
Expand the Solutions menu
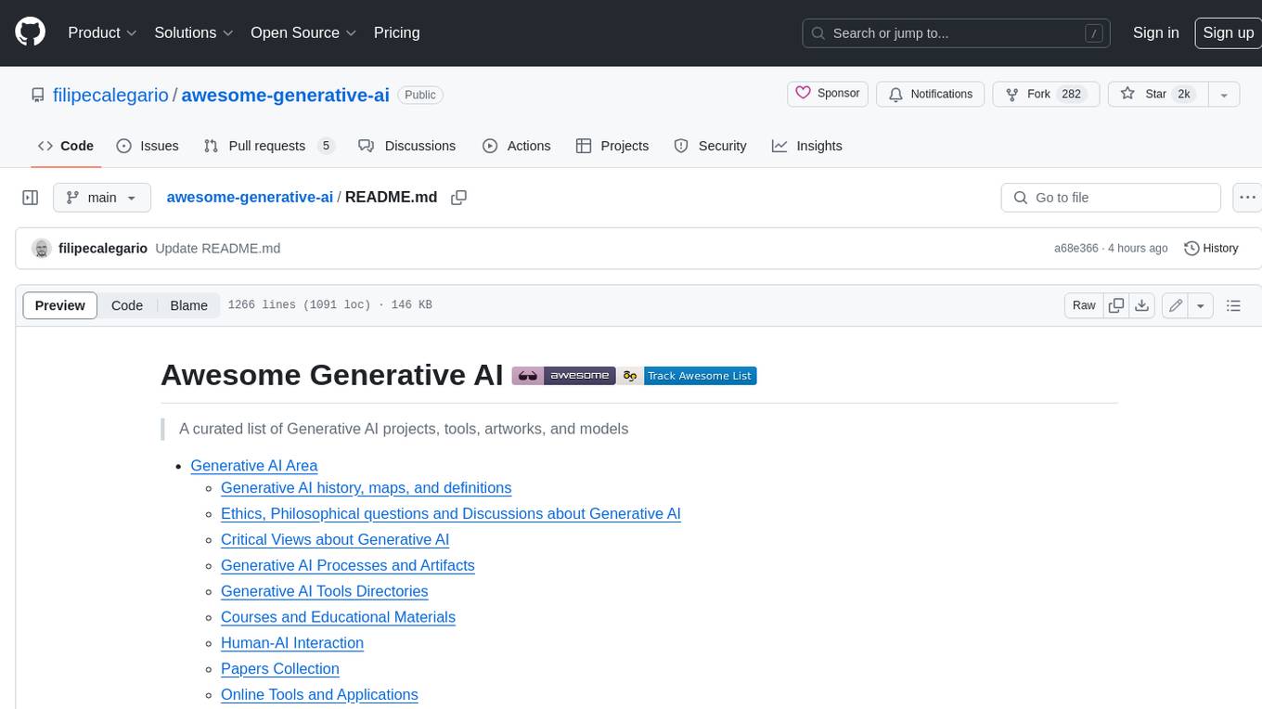coord(193,32)
